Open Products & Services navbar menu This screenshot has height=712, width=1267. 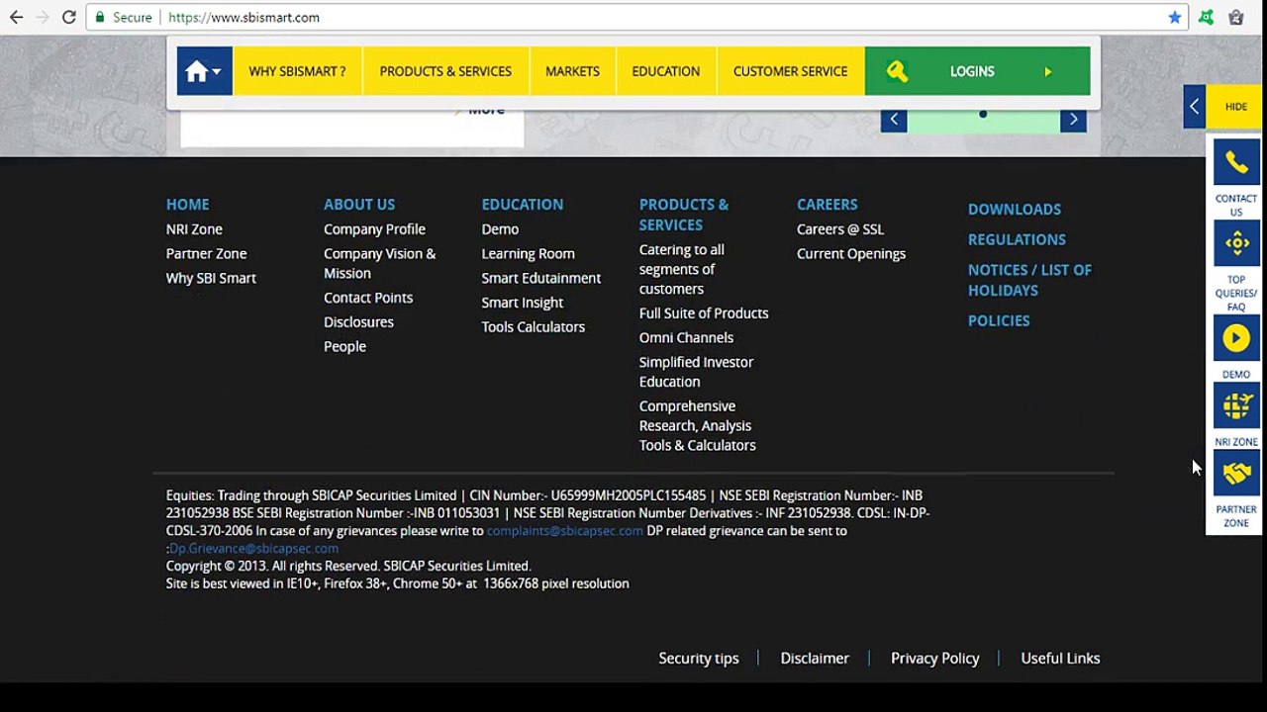445,71
